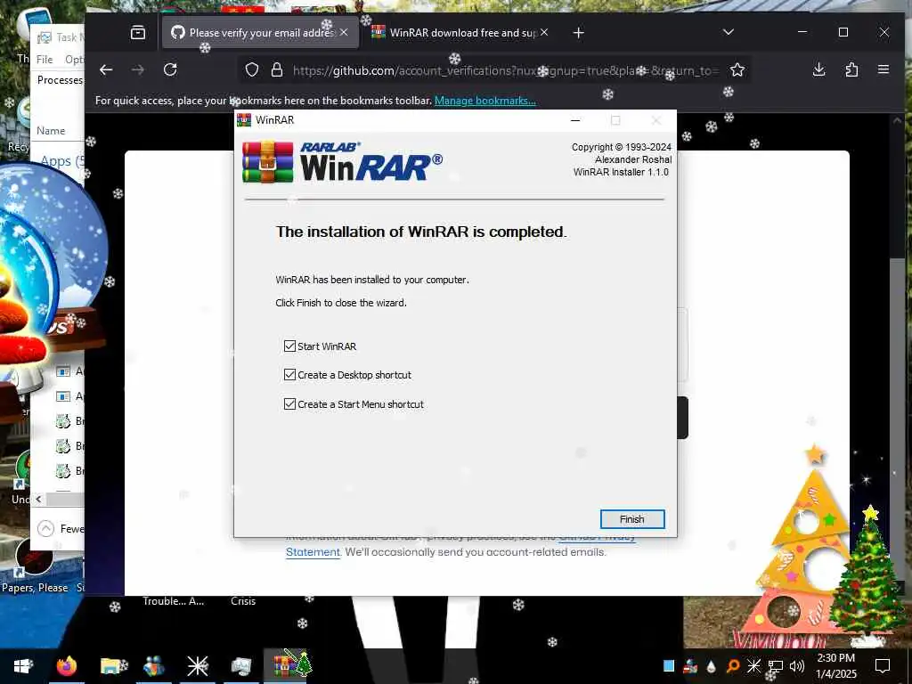Go forward in Firefox

point(138,69)
